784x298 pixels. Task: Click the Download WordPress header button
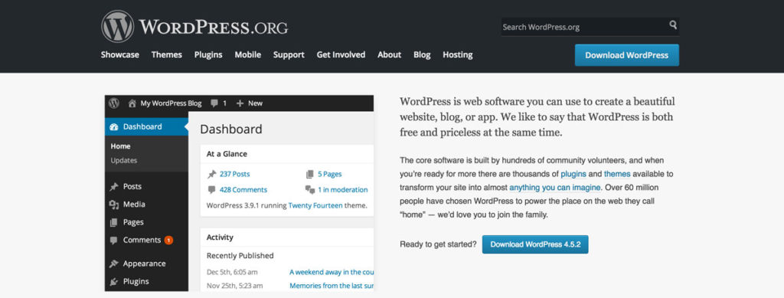click(x=627, y=55)
